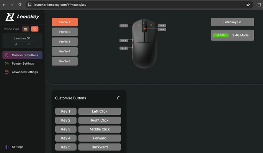The height and width of the screenshot is (153, 263).
Task: Switch to Profile 2
Action: click(x=65, y=32)
